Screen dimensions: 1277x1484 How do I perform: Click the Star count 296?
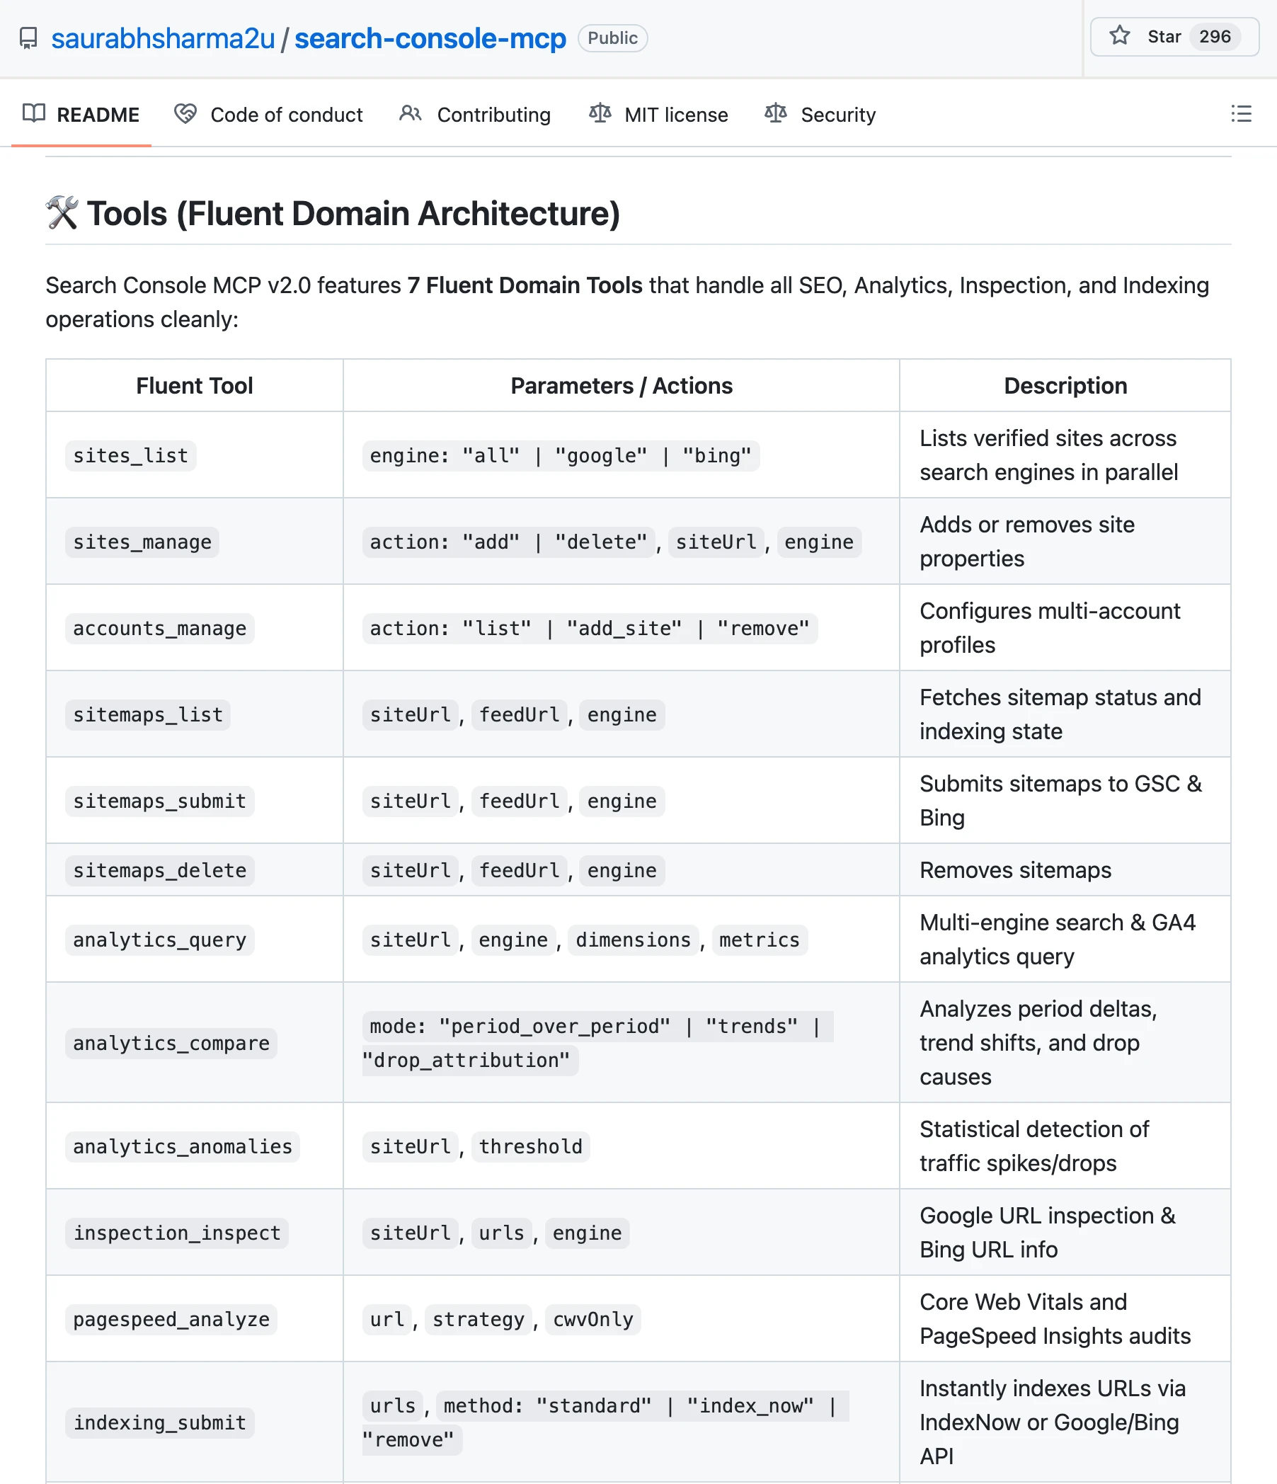[x=1215, y=37]
